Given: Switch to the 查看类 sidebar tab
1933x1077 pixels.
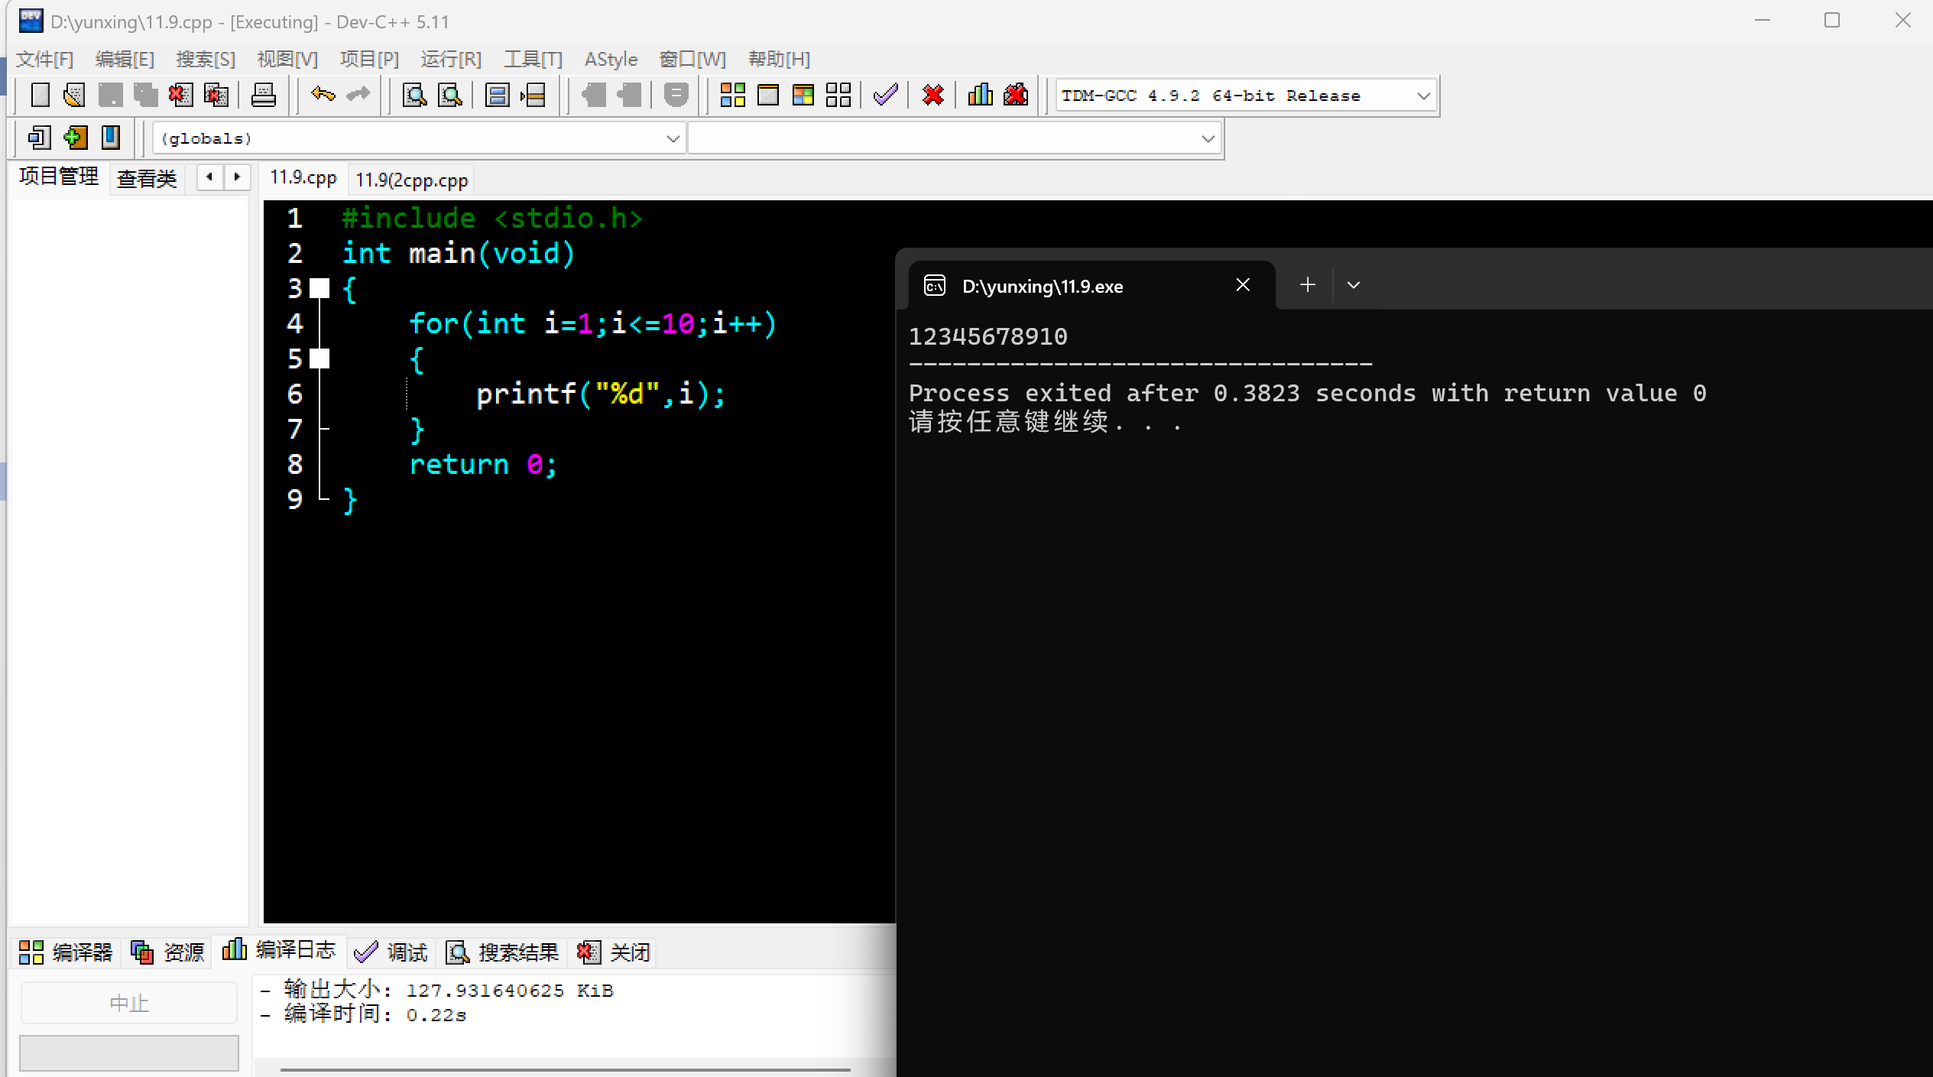Looking at the screenshot, I should pos(147,178).
